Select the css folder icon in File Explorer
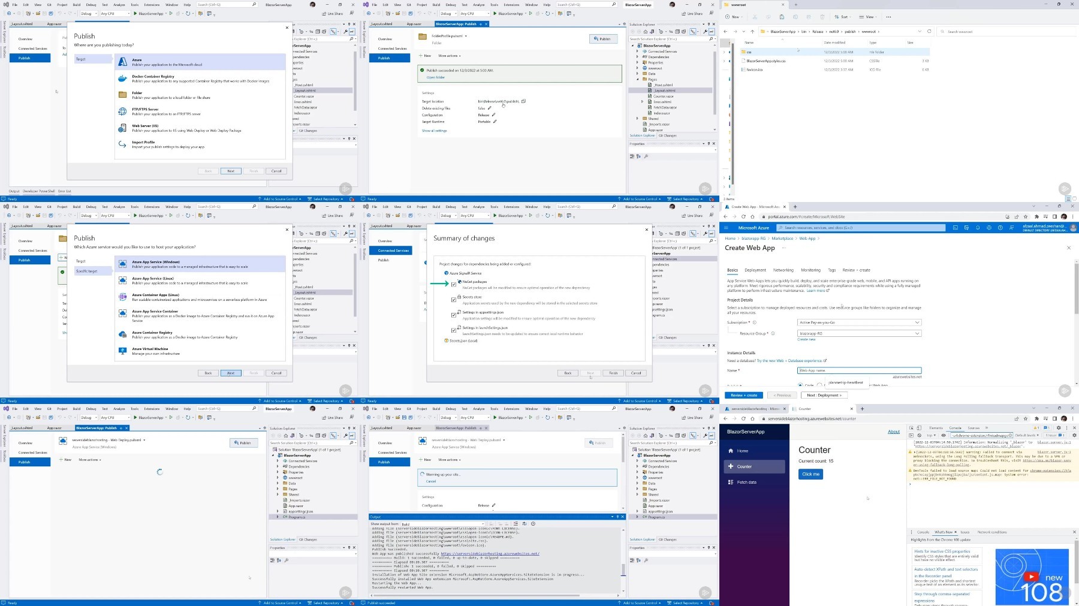1079x606 pixels. 743,52
